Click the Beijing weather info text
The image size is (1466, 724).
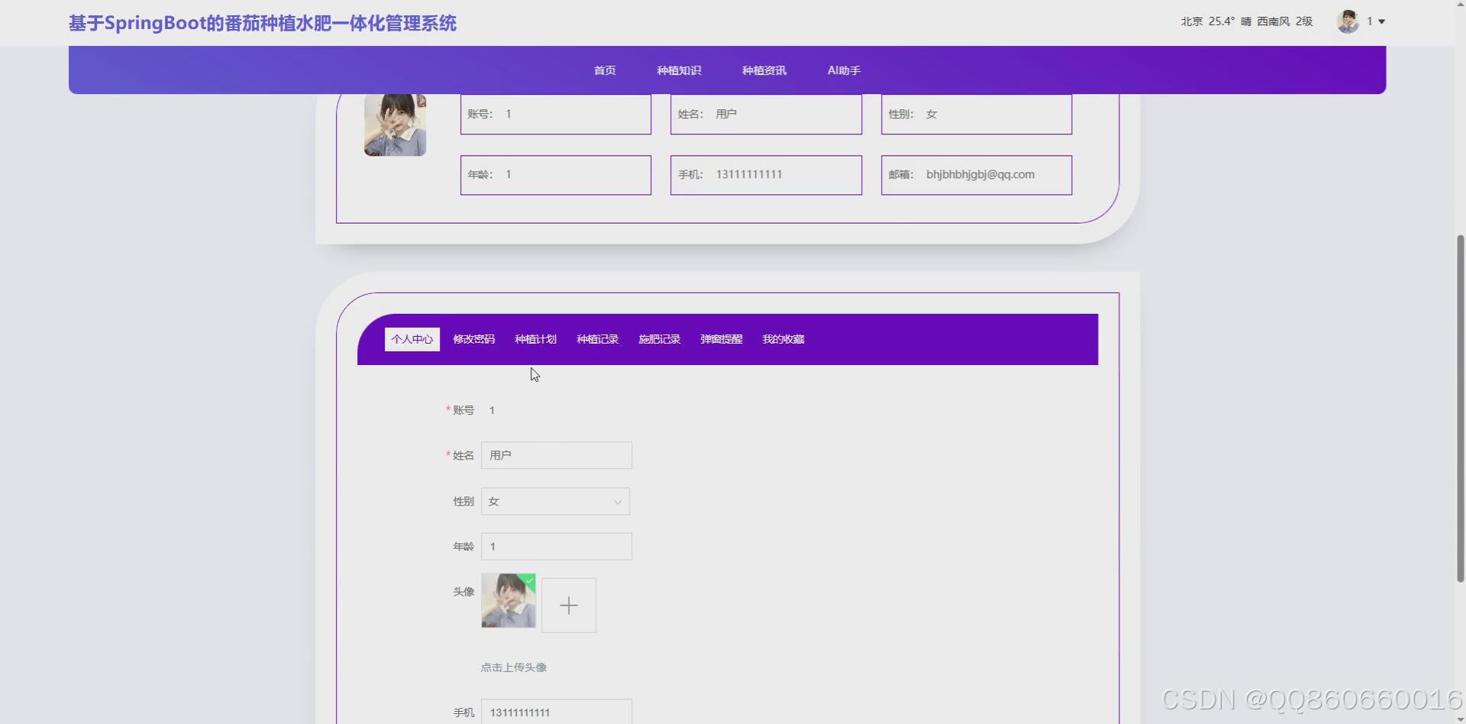click(x=1246, y=21)
